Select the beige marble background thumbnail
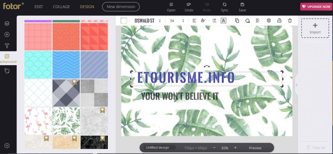333x154 pixels. 66,142
